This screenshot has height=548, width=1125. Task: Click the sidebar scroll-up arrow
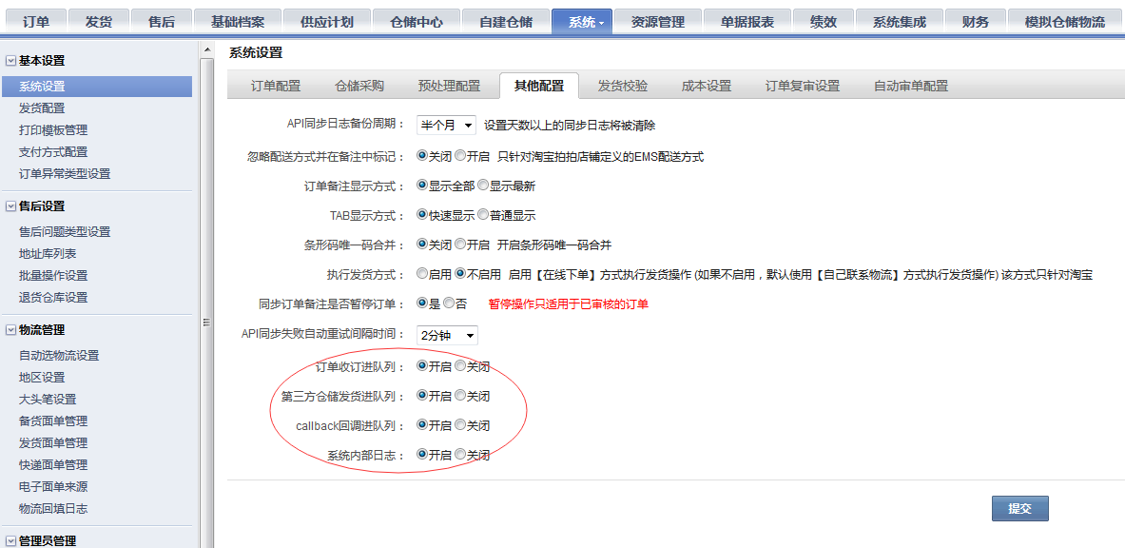(x=205, y=49)
